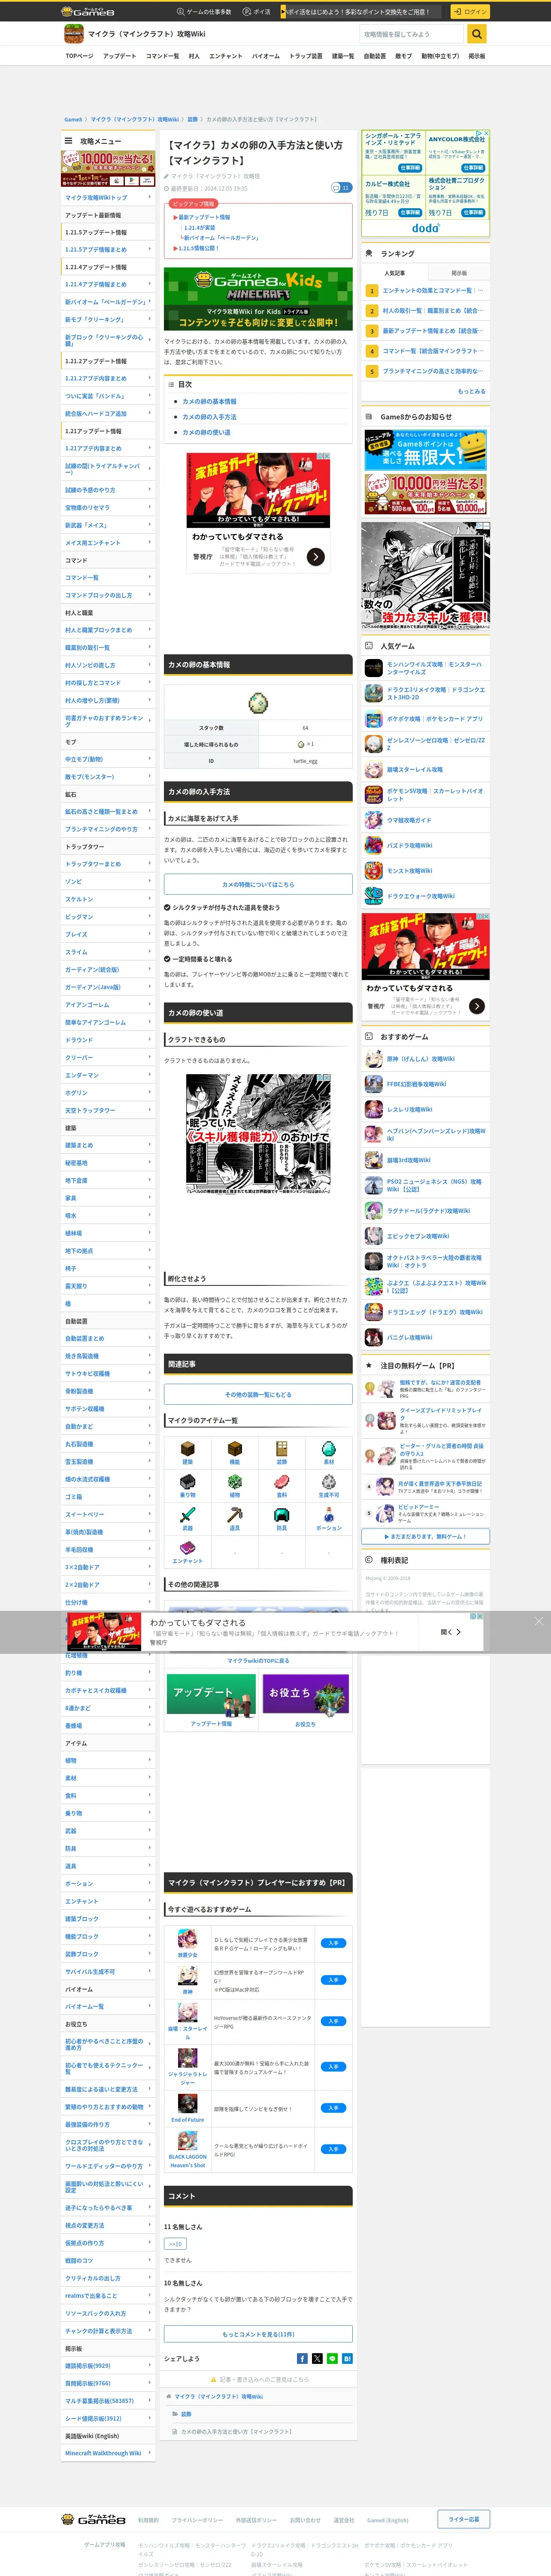Click 入手 button for 原神
Screen dimensions: 551x2576
click(333, 1980)
